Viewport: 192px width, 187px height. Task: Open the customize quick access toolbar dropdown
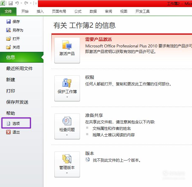[x=36, y=3]
